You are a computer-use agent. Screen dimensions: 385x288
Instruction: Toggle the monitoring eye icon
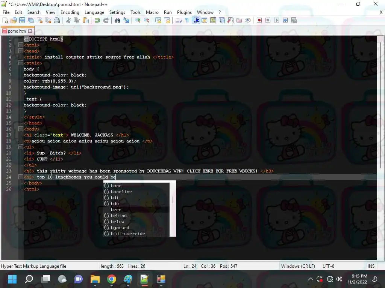(248, 20)
